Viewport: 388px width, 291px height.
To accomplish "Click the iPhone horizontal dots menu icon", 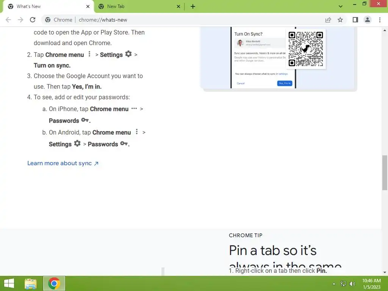I will click(x=134, y=108).
